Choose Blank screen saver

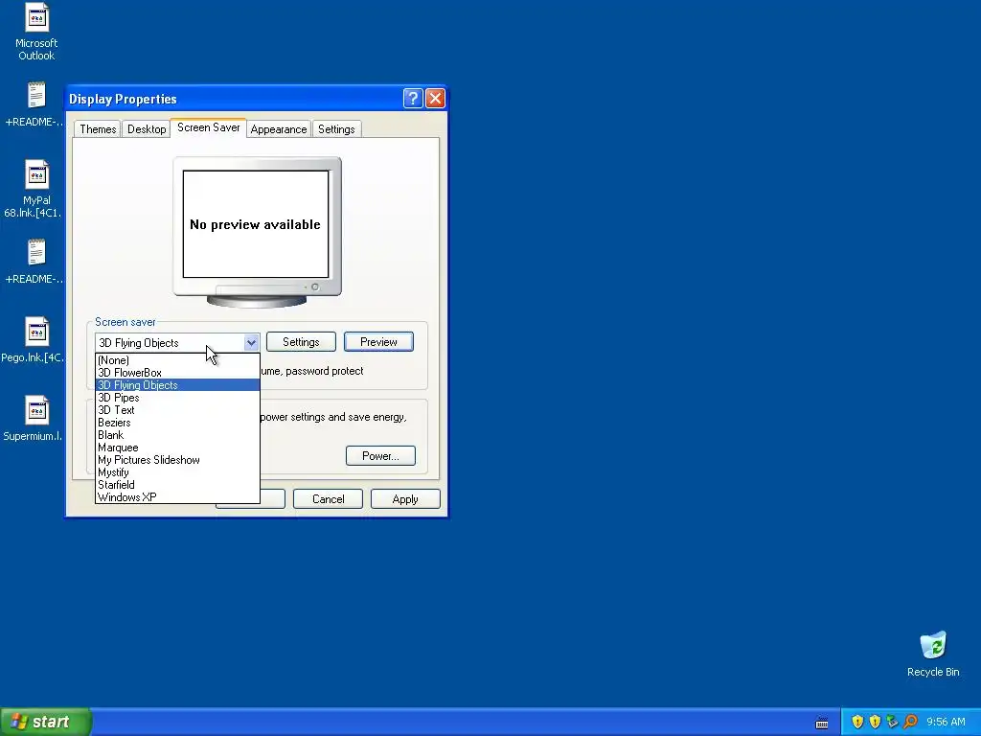(x=177, y=435)
